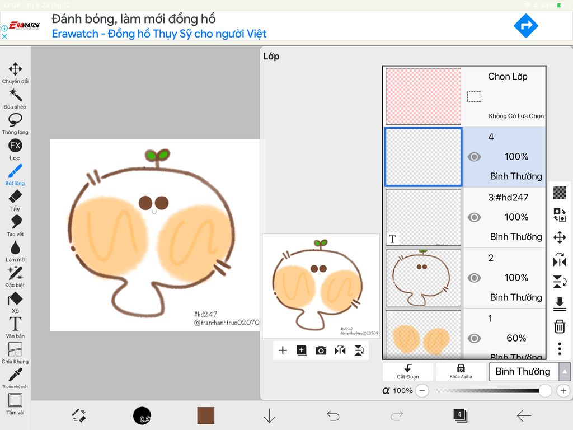Screen dimensions: 573x430
Task: Increase alpha with plus button
Action: click(563, 390)
